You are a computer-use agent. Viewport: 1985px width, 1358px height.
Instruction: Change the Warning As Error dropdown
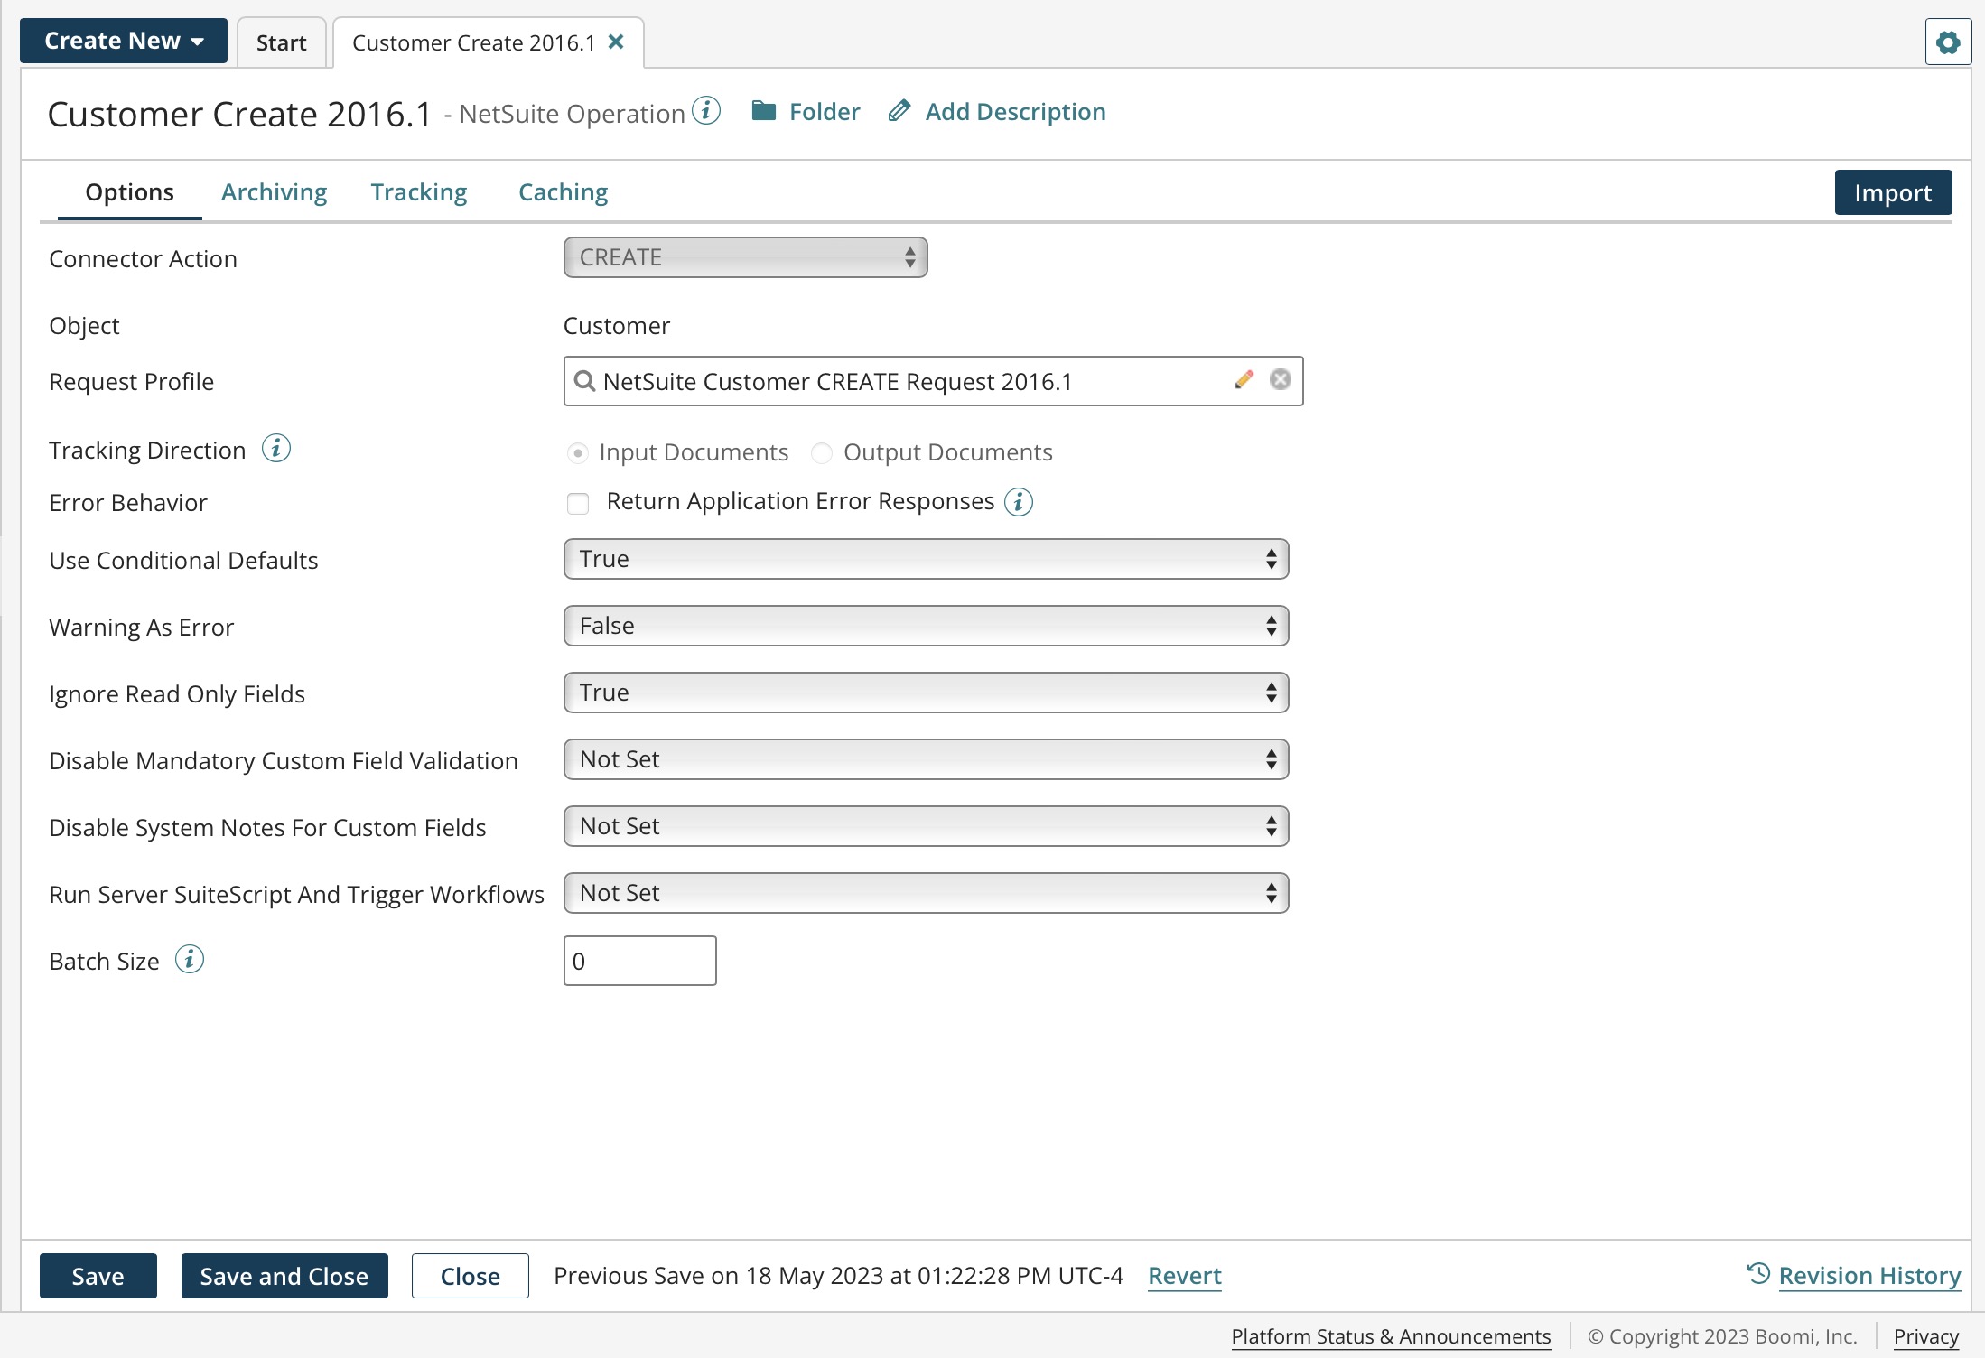coord(925,625)
